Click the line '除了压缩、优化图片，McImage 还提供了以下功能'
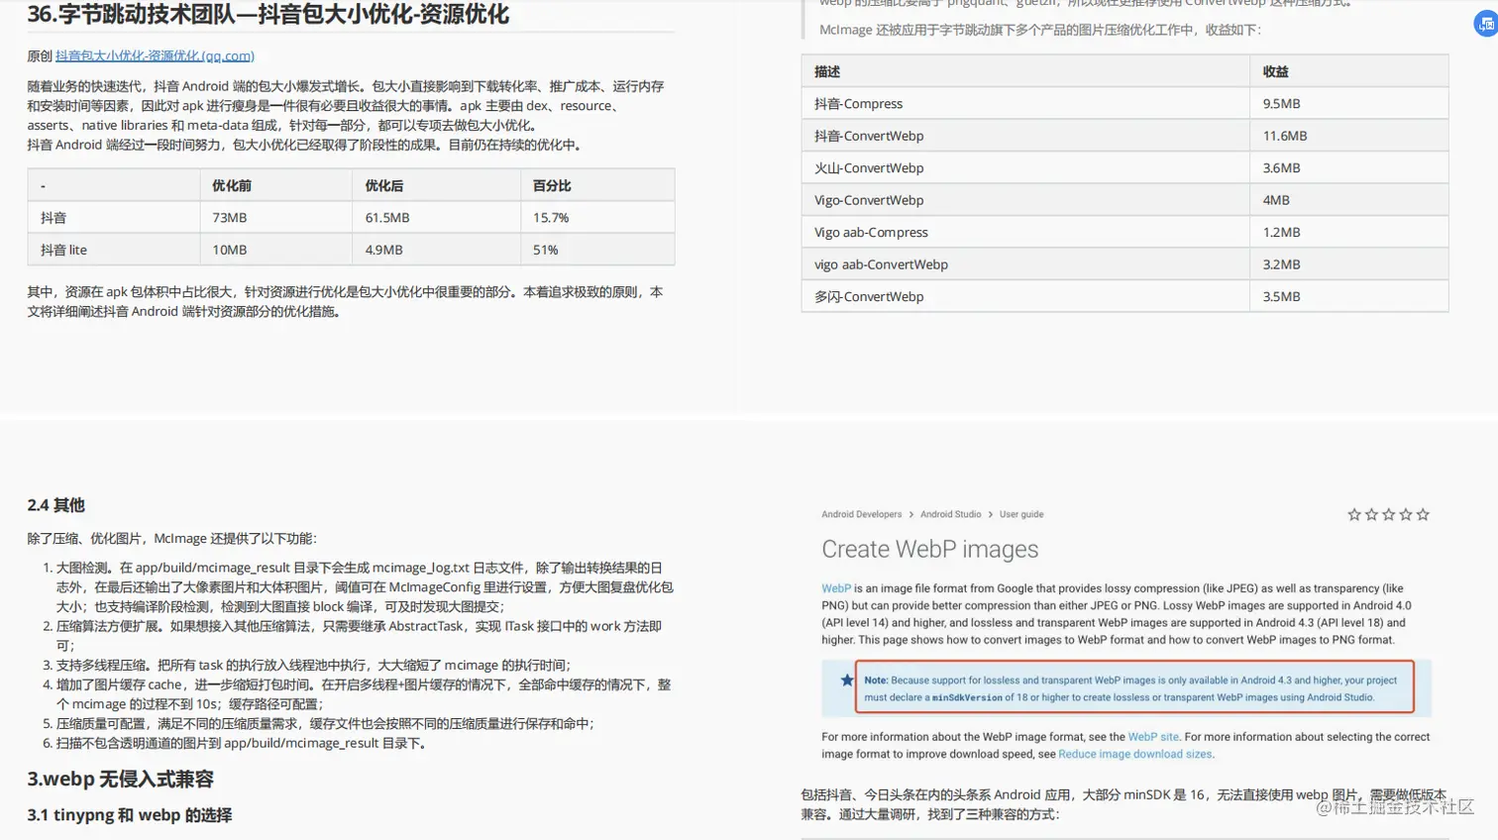This screenshot has height=840, width=1498. click(x=172, y=538)
